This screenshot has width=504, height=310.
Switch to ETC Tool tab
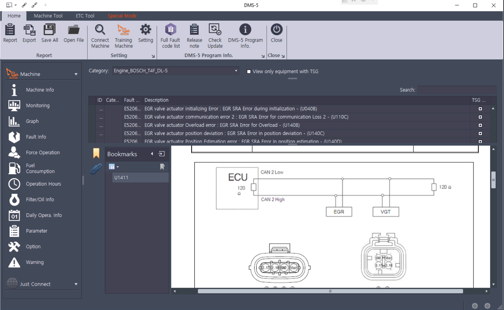(x=85, y=16)
